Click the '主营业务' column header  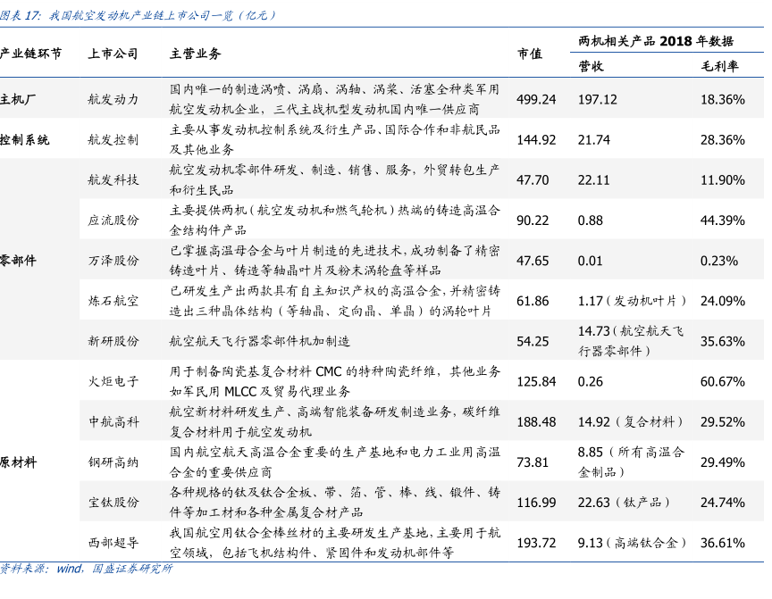196,54
